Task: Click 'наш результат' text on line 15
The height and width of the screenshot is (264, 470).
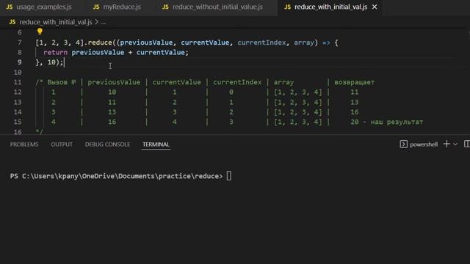Action: [397, 122]
